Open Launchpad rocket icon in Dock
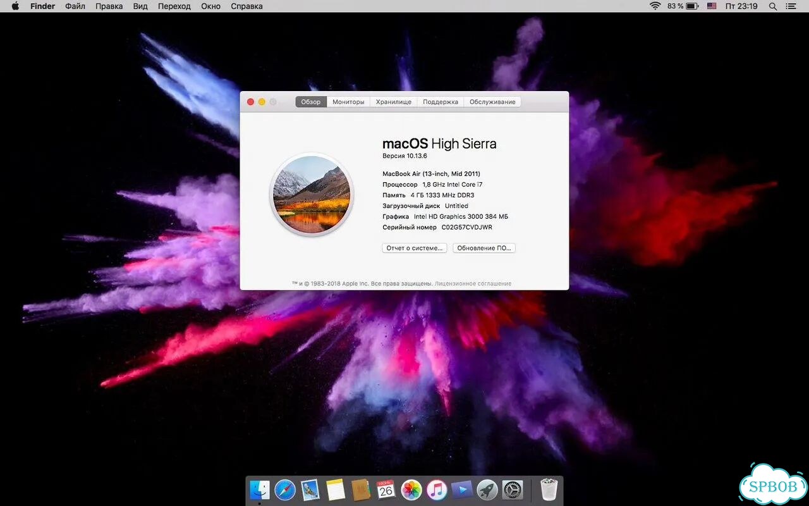The height and width of the screenshot is (506, 809). tap(487, 490)
